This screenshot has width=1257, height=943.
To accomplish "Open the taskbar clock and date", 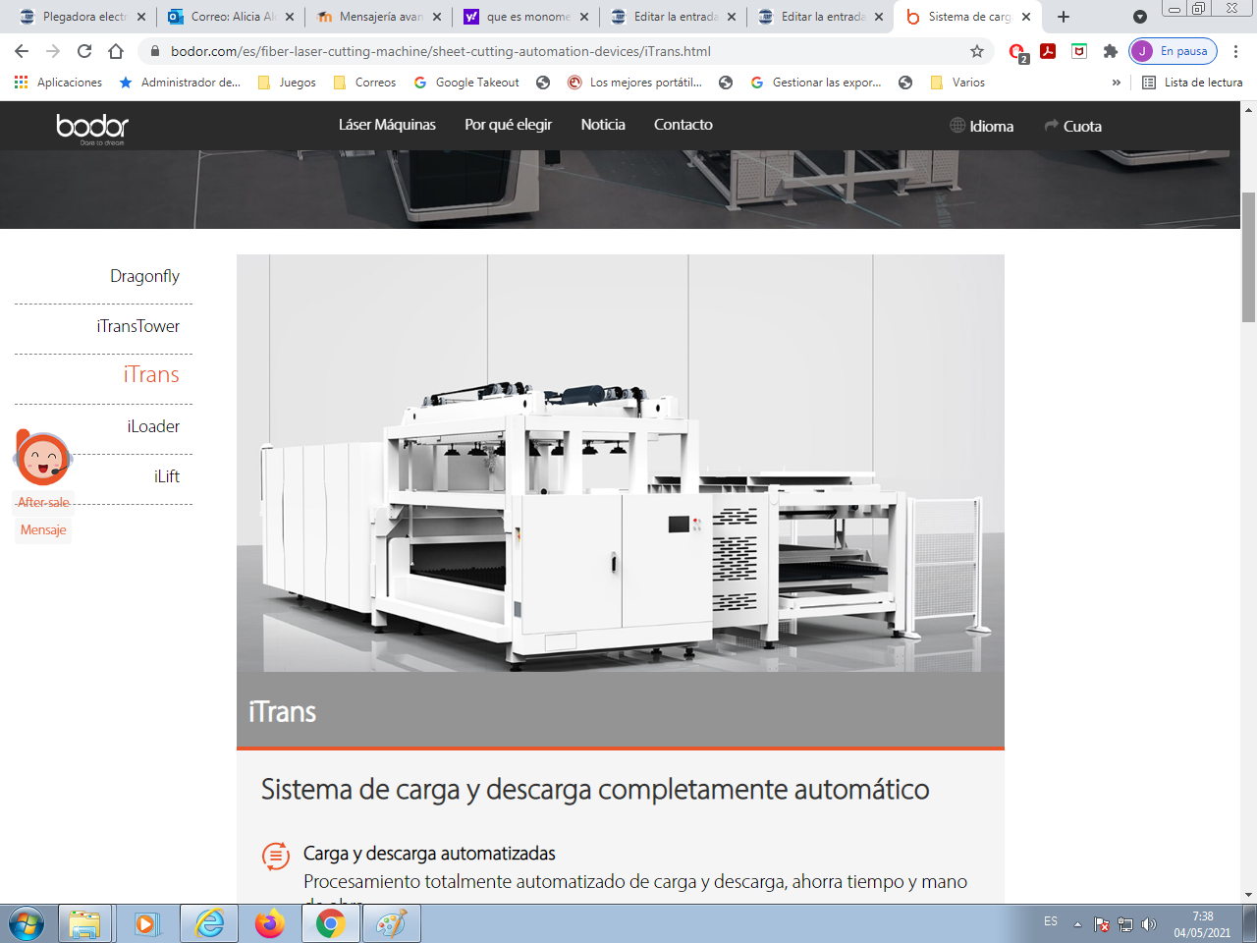I will [x=1202, y=924].
